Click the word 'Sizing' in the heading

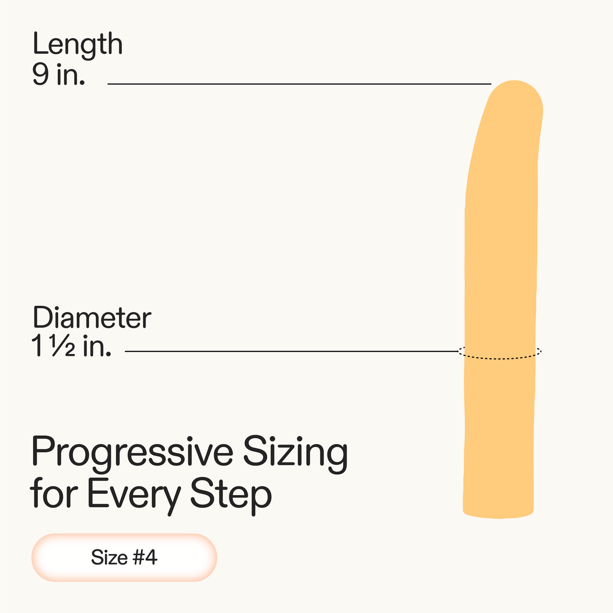pyautogui.click(x=295, y=453)
